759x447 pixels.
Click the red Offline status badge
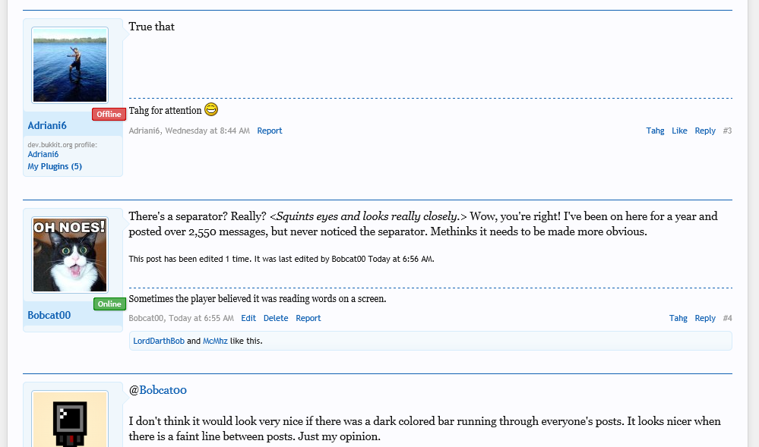109,115
